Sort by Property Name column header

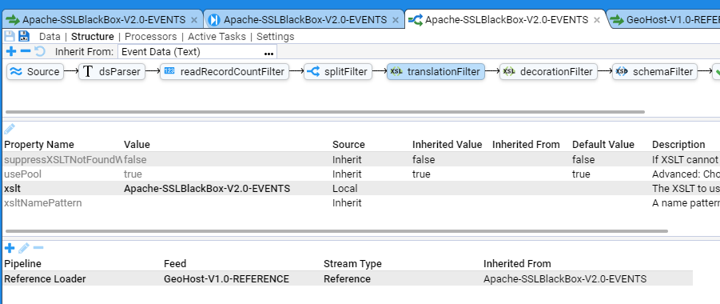coord(39,145)
